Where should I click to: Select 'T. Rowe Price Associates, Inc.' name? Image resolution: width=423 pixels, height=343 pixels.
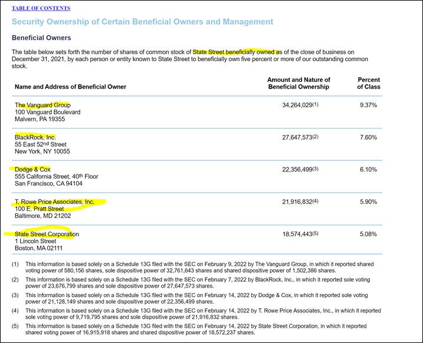click(54, 202)
